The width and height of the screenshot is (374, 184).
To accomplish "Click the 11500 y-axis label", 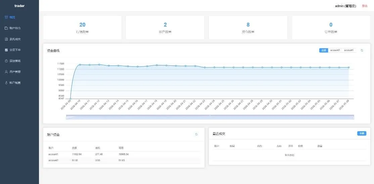I will click(60, 64).
